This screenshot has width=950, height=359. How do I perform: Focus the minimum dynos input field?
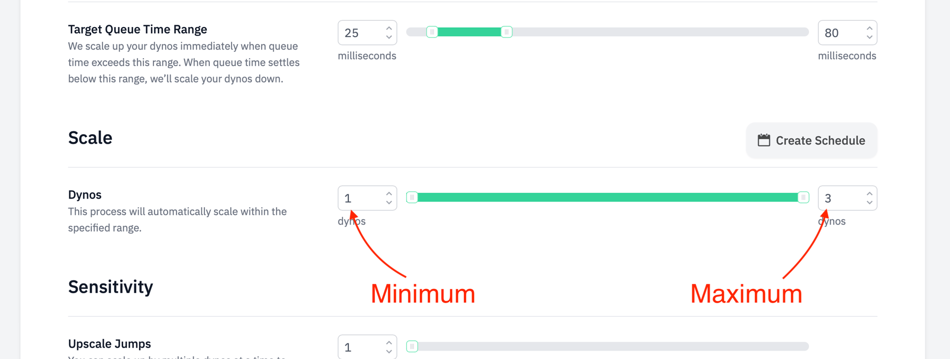[360, 198]
